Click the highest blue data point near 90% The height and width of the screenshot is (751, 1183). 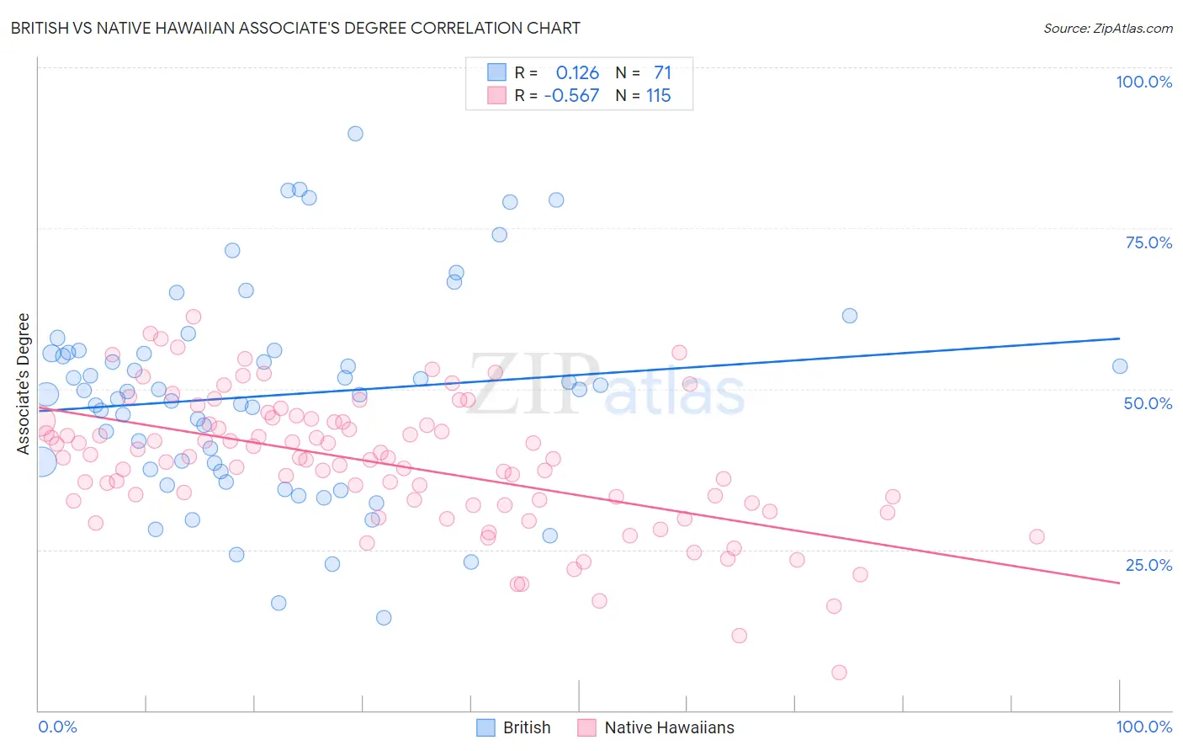click(x=355, y=134)
